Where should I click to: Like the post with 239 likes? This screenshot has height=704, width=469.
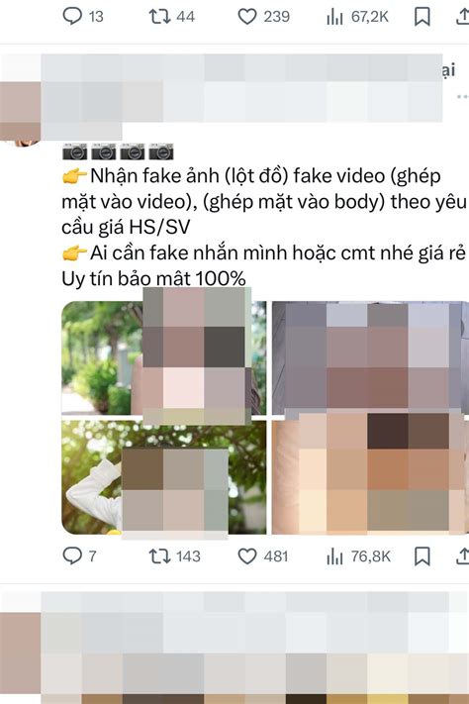pos(263,17)
